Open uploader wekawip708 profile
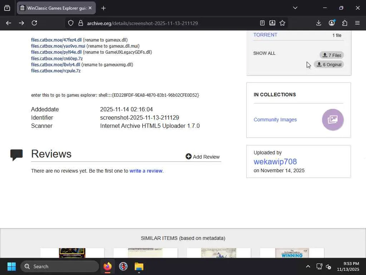The image size is (366, 275). click(275, 161)
